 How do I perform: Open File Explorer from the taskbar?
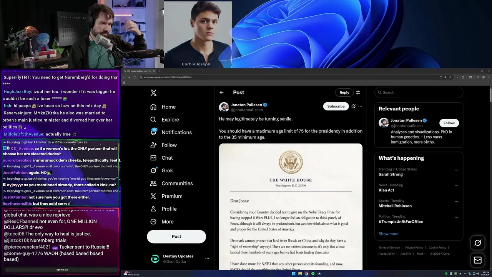pos(300,274)
